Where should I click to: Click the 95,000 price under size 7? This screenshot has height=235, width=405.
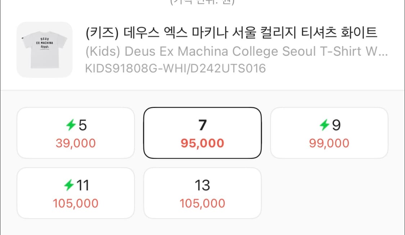point(202,143)
